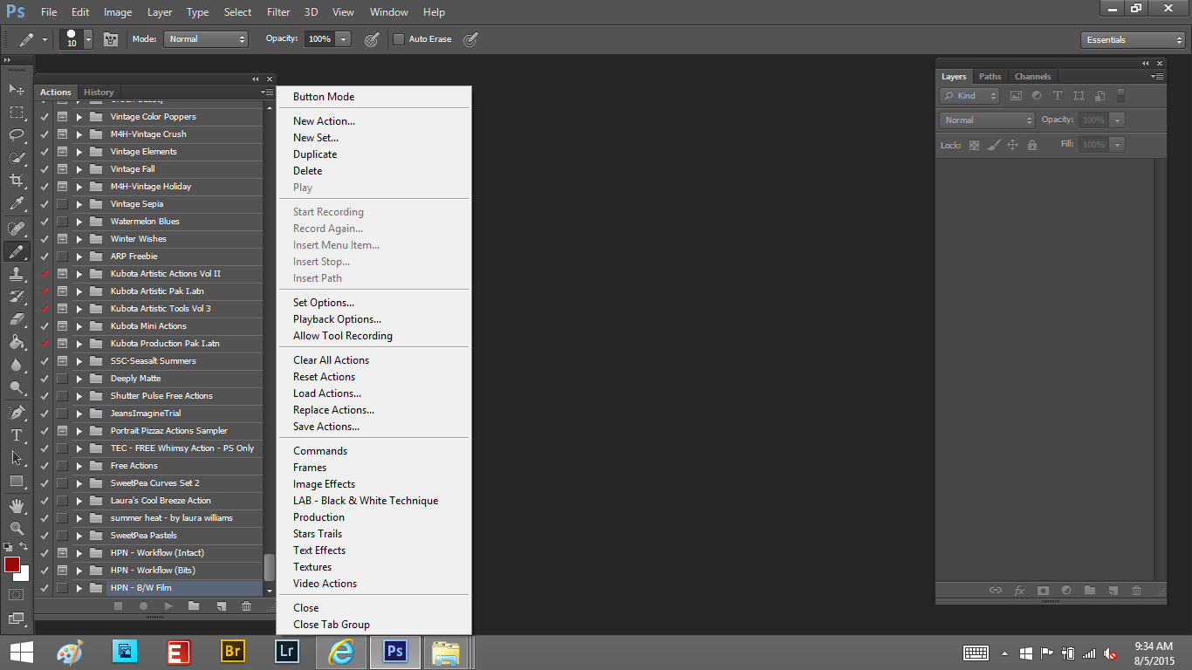The image size is (1192, 670).
Task: Click the foreground color swatch
Action: pyautogui.click(x=12, y=564)
